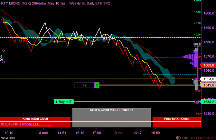
Task: Click the '13:17' time axis label
Action: click(137, 133)
